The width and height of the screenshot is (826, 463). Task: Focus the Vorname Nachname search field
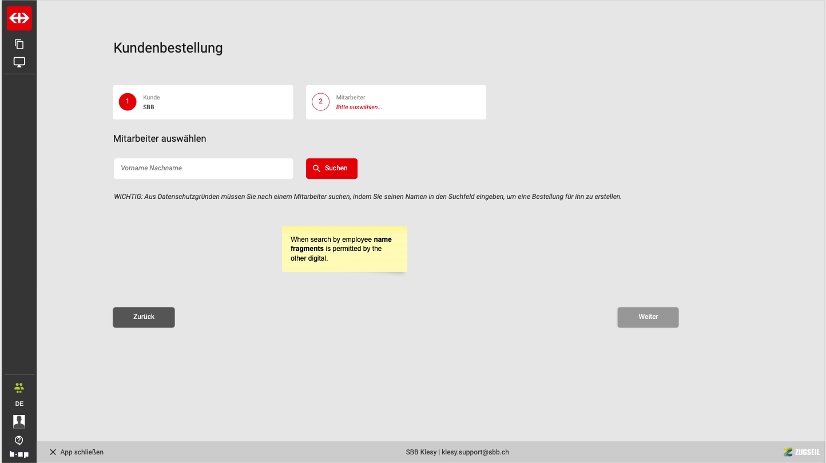203,169
